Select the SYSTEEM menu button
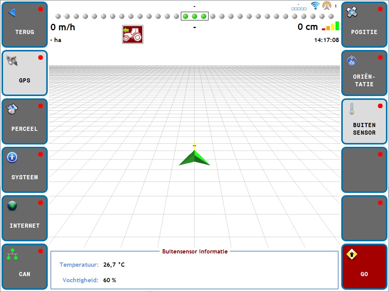389x292 pixels. (25, 170)
